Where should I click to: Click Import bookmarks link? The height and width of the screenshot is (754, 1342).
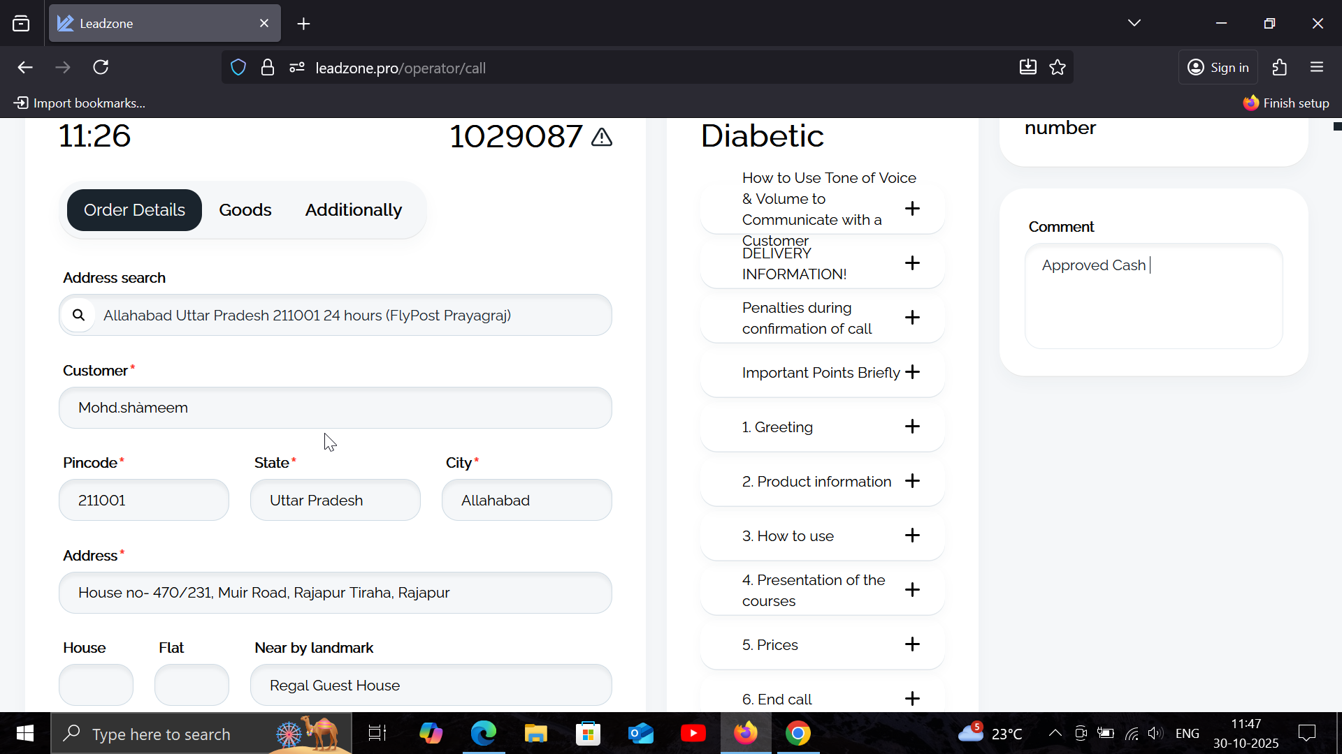80,103
